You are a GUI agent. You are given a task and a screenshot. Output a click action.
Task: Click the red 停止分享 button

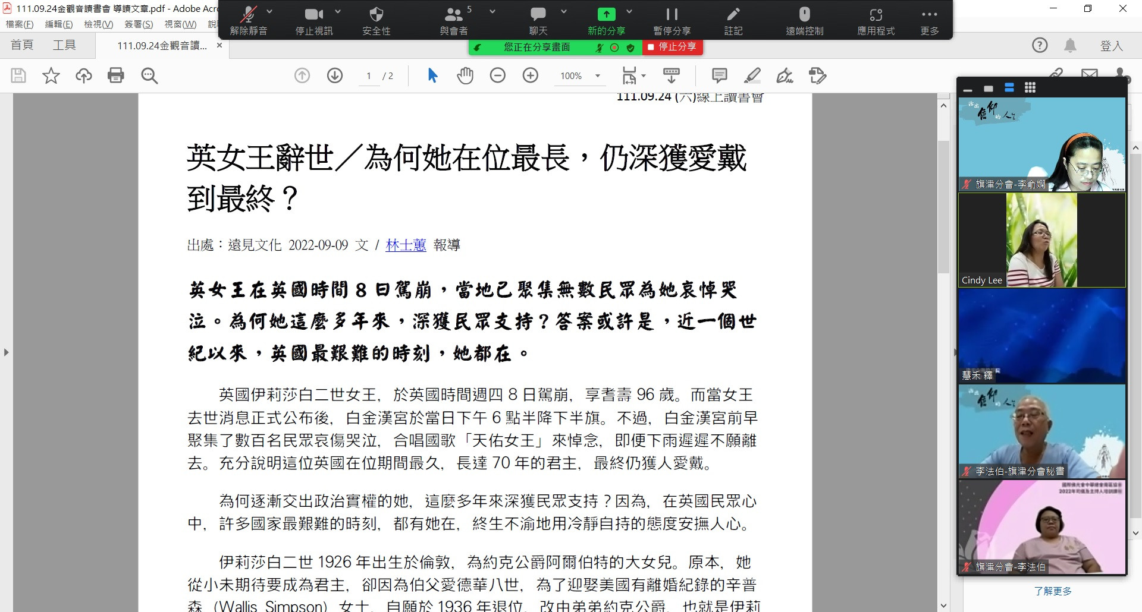672,47
